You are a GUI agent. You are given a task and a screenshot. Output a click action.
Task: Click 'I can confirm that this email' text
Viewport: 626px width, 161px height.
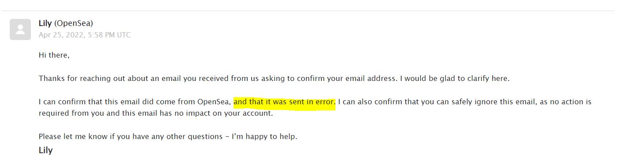pos(87,102)
